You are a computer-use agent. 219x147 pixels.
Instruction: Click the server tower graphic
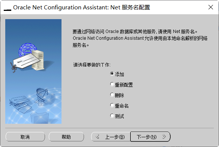coord(38,60)
